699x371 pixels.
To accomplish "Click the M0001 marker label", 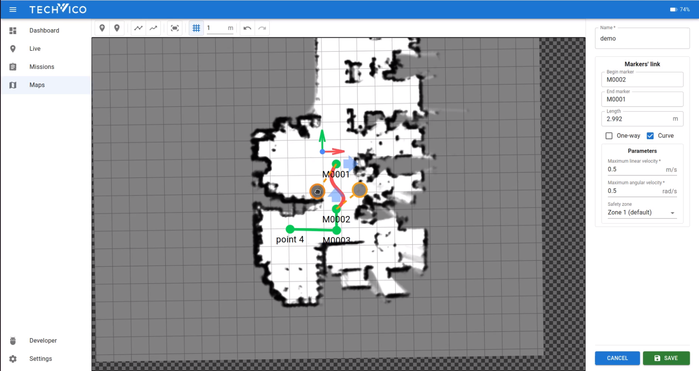I will (x=336, y=174).
